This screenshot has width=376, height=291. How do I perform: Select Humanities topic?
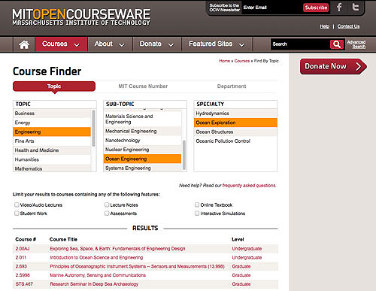click(x=52, y=159)
